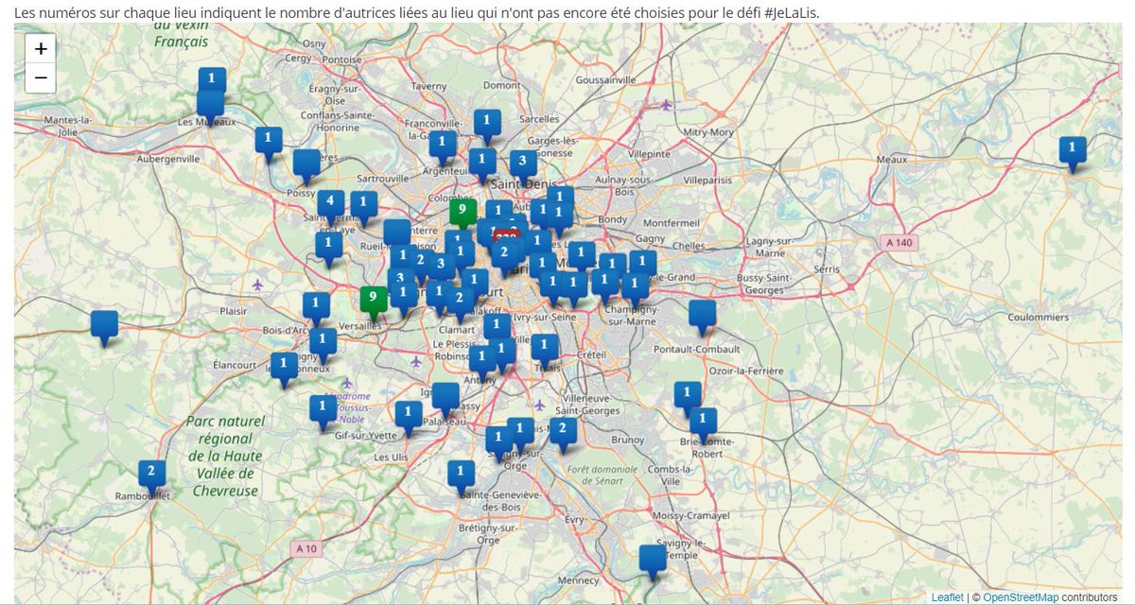Open marker 1 near Conflans-Sainte-Honorine
Image resolution: width=1135 pixels, height=605 pixels.
click(x=269, y=141)
